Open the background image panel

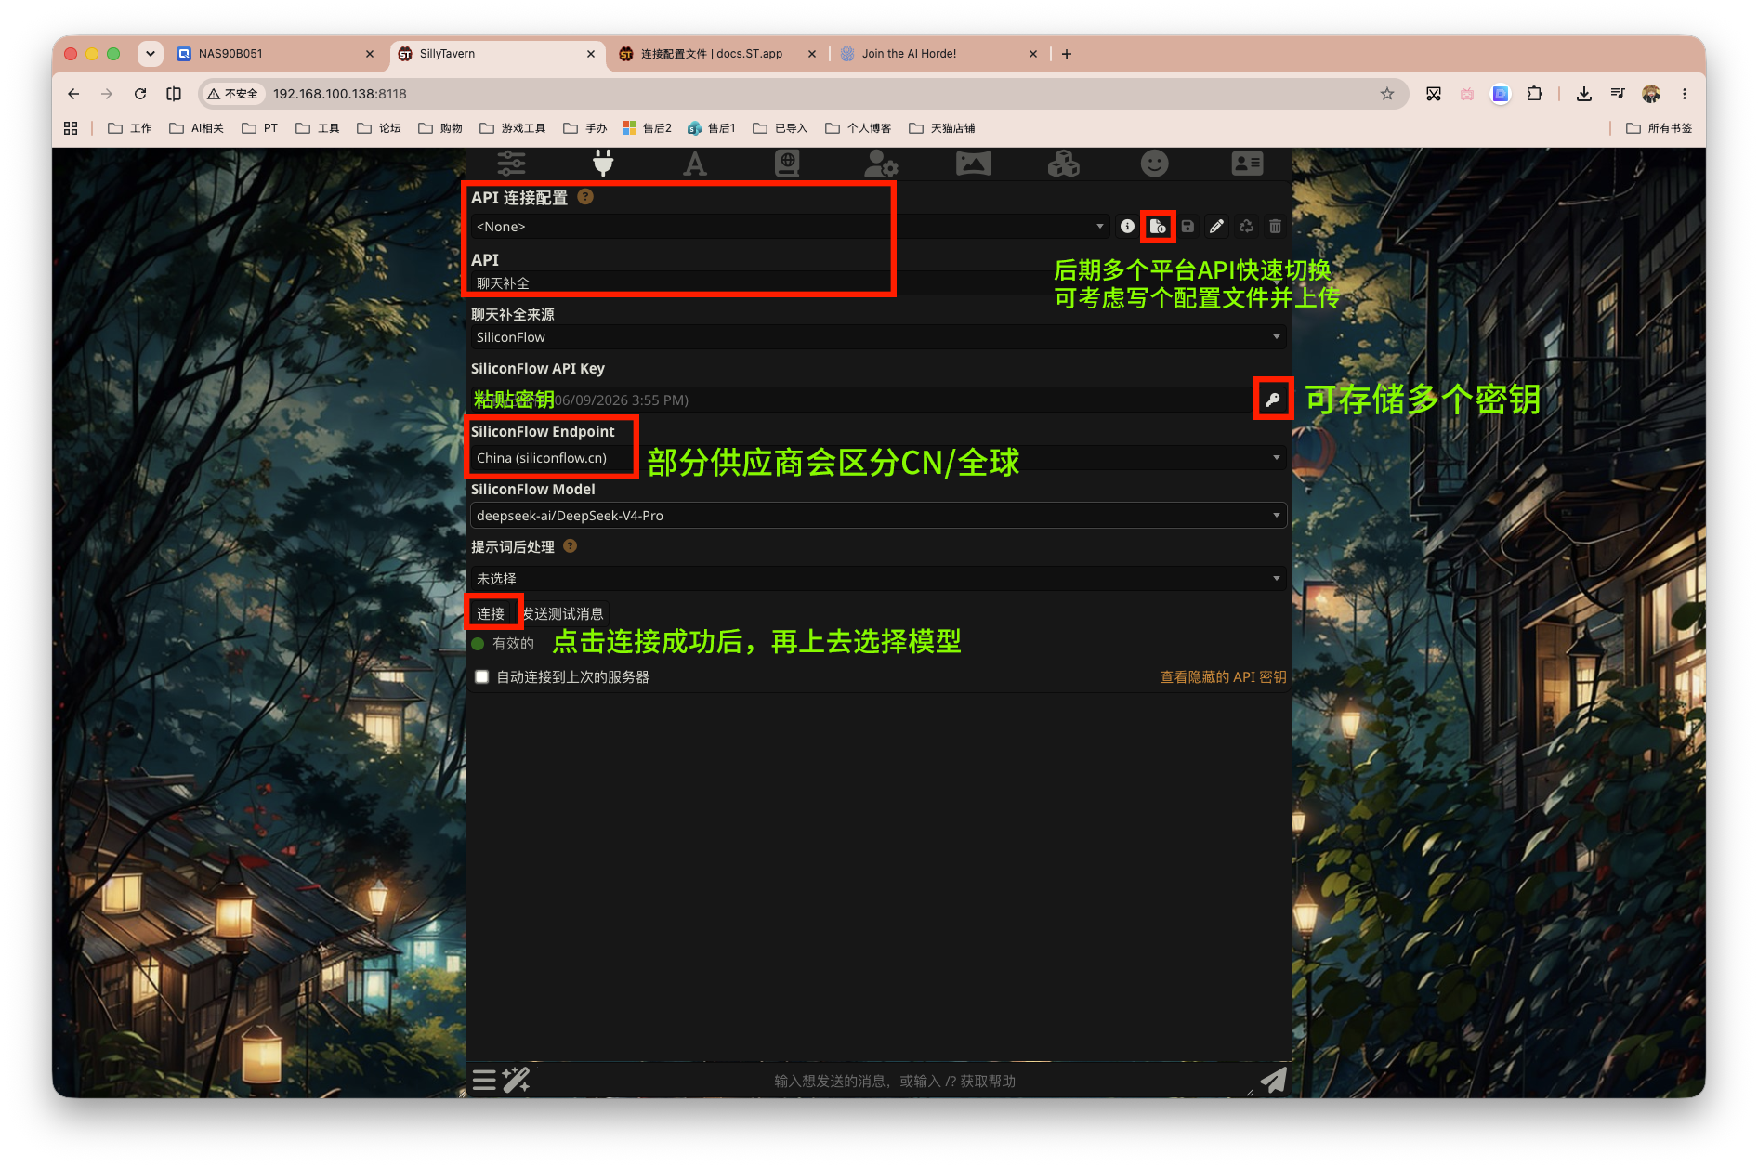[x=973, y=164]
